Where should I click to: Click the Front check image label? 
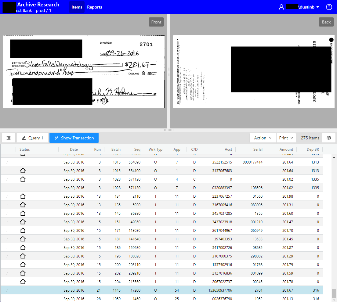(156, 22)
